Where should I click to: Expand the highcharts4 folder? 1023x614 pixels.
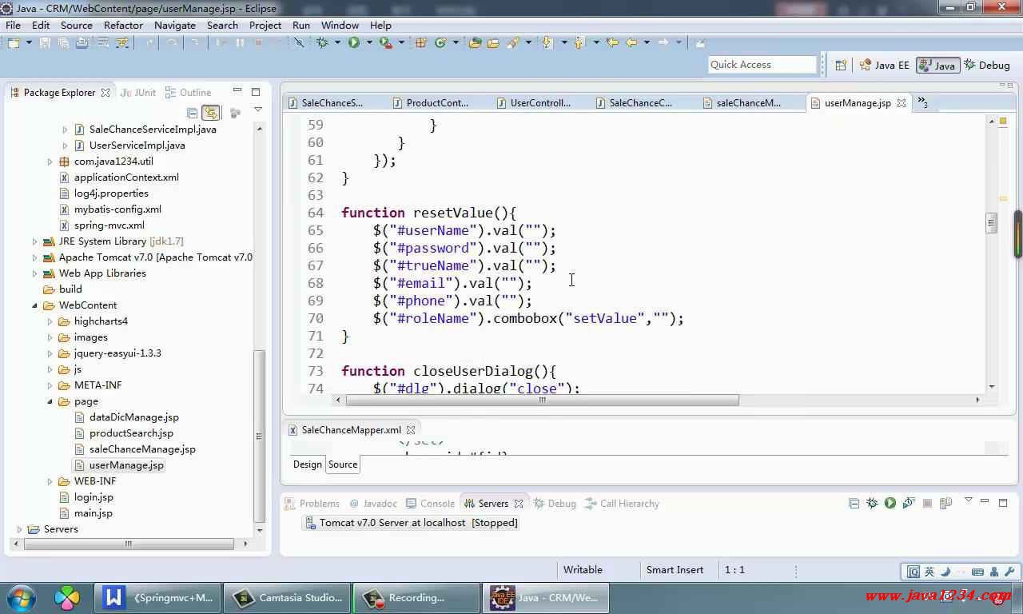click(x=50, y=321)
